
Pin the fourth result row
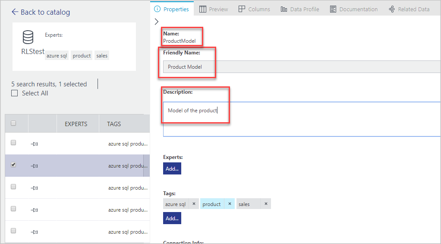(x=35, y=209)
